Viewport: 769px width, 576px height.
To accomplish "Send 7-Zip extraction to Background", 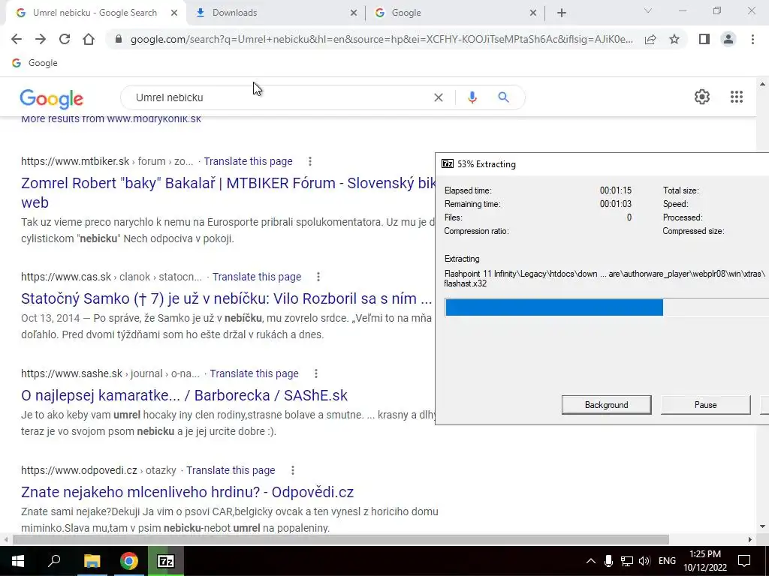I will pyautogui.click(x=606, y=404).
